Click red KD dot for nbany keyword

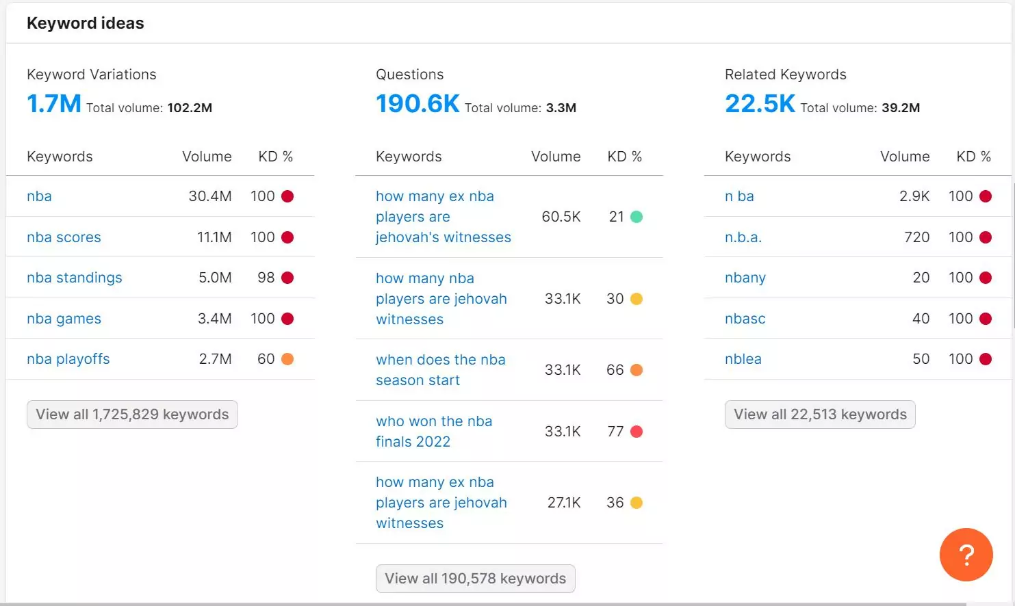[x=986, y=278]
